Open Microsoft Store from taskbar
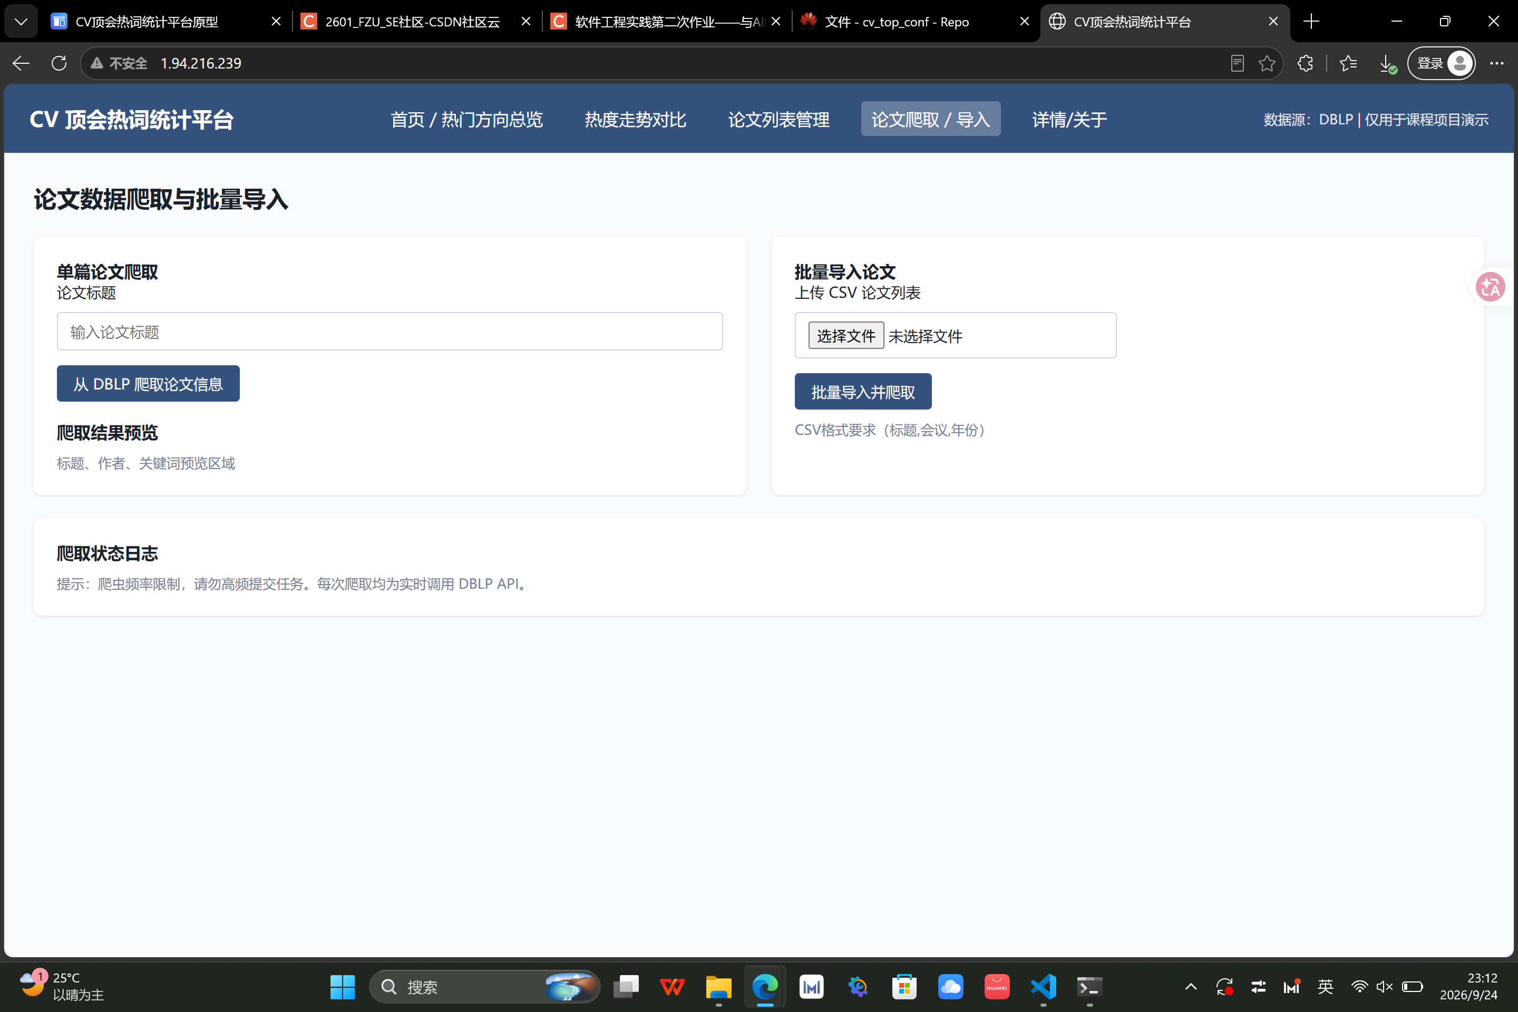 (904, 986)
